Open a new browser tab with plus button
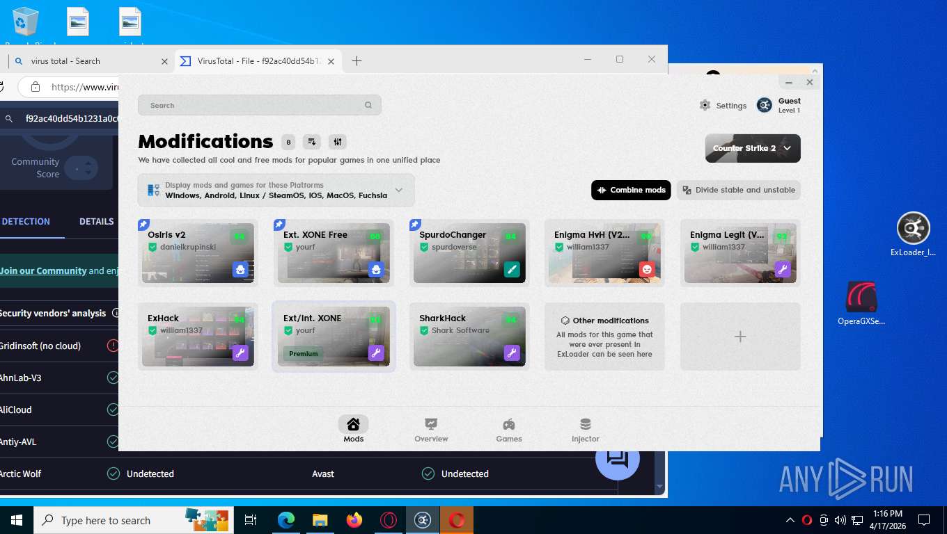 click(x=357, y=61)
